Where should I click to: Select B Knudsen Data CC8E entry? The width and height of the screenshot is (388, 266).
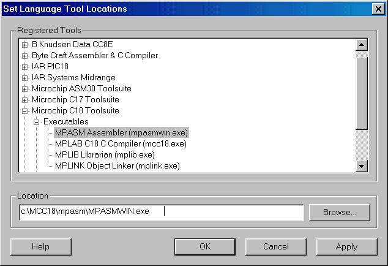click(x=72, y=44)
